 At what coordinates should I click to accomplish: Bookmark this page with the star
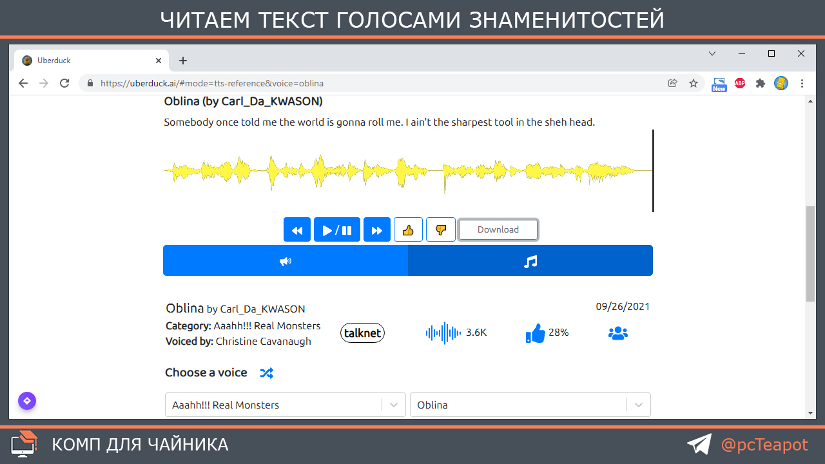pos(694,83)
